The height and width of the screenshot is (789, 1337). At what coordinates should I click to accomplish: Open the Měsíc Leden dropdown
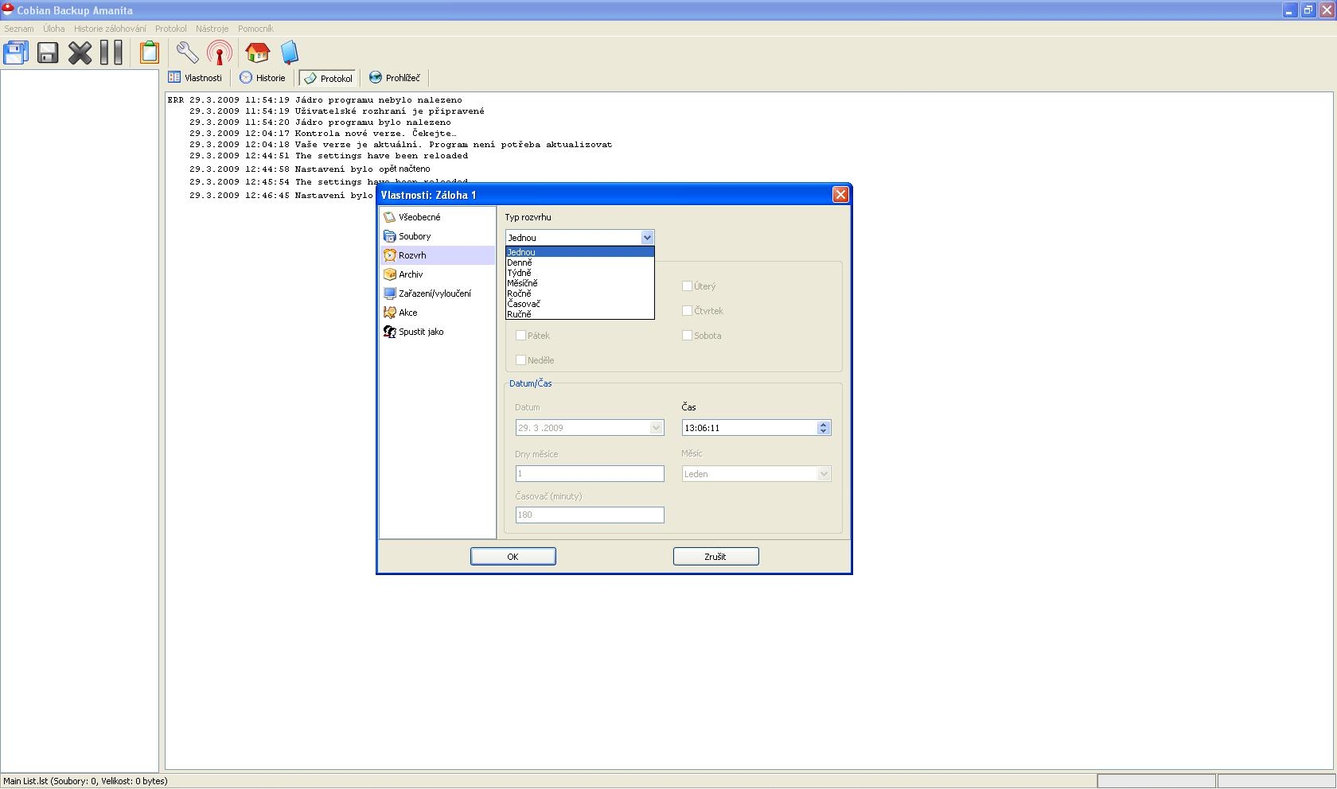pyautogui.click(x=824, y=473)
